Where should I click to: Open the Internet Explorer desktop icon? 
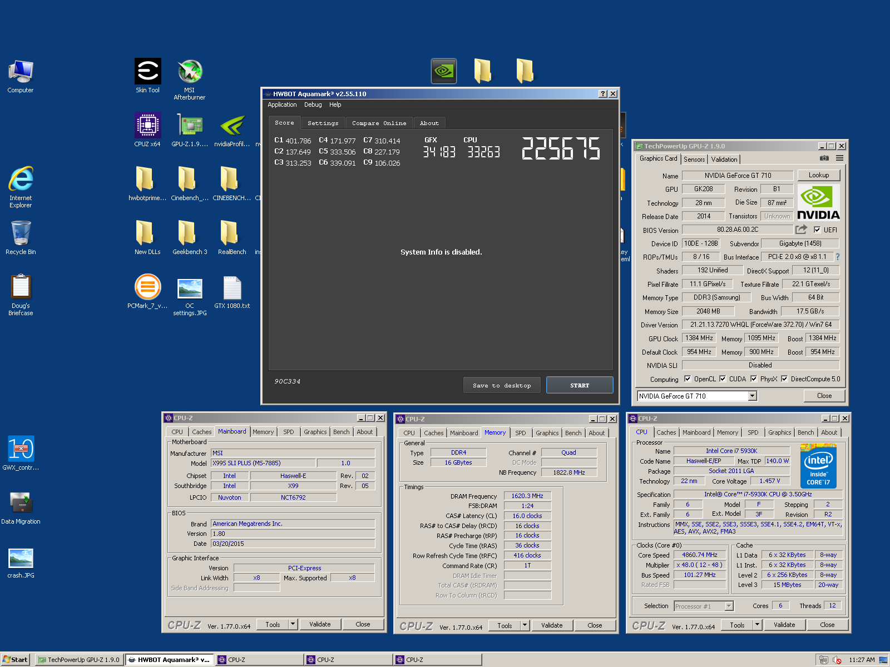pyautogui.click(x=21, y=187)
